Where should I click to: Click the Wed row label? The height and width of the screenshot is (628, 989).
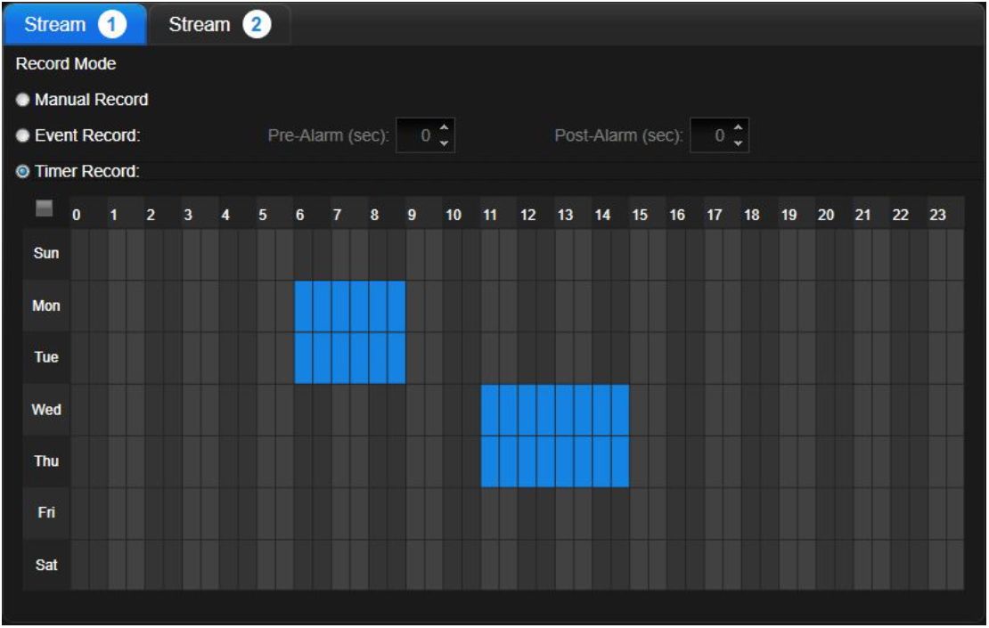[x=45, y=410]
